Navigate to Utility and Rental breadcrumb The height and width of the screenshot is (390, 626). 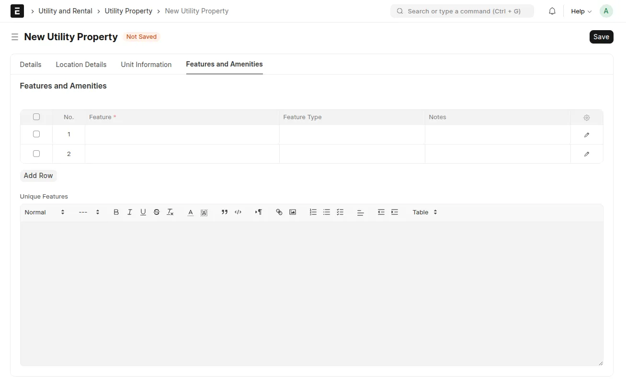click(x=66, y=11)
